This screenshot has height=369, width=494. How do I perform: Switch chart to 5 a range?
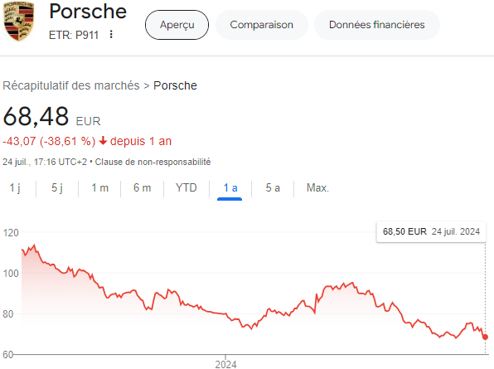[x=273, y=187]
